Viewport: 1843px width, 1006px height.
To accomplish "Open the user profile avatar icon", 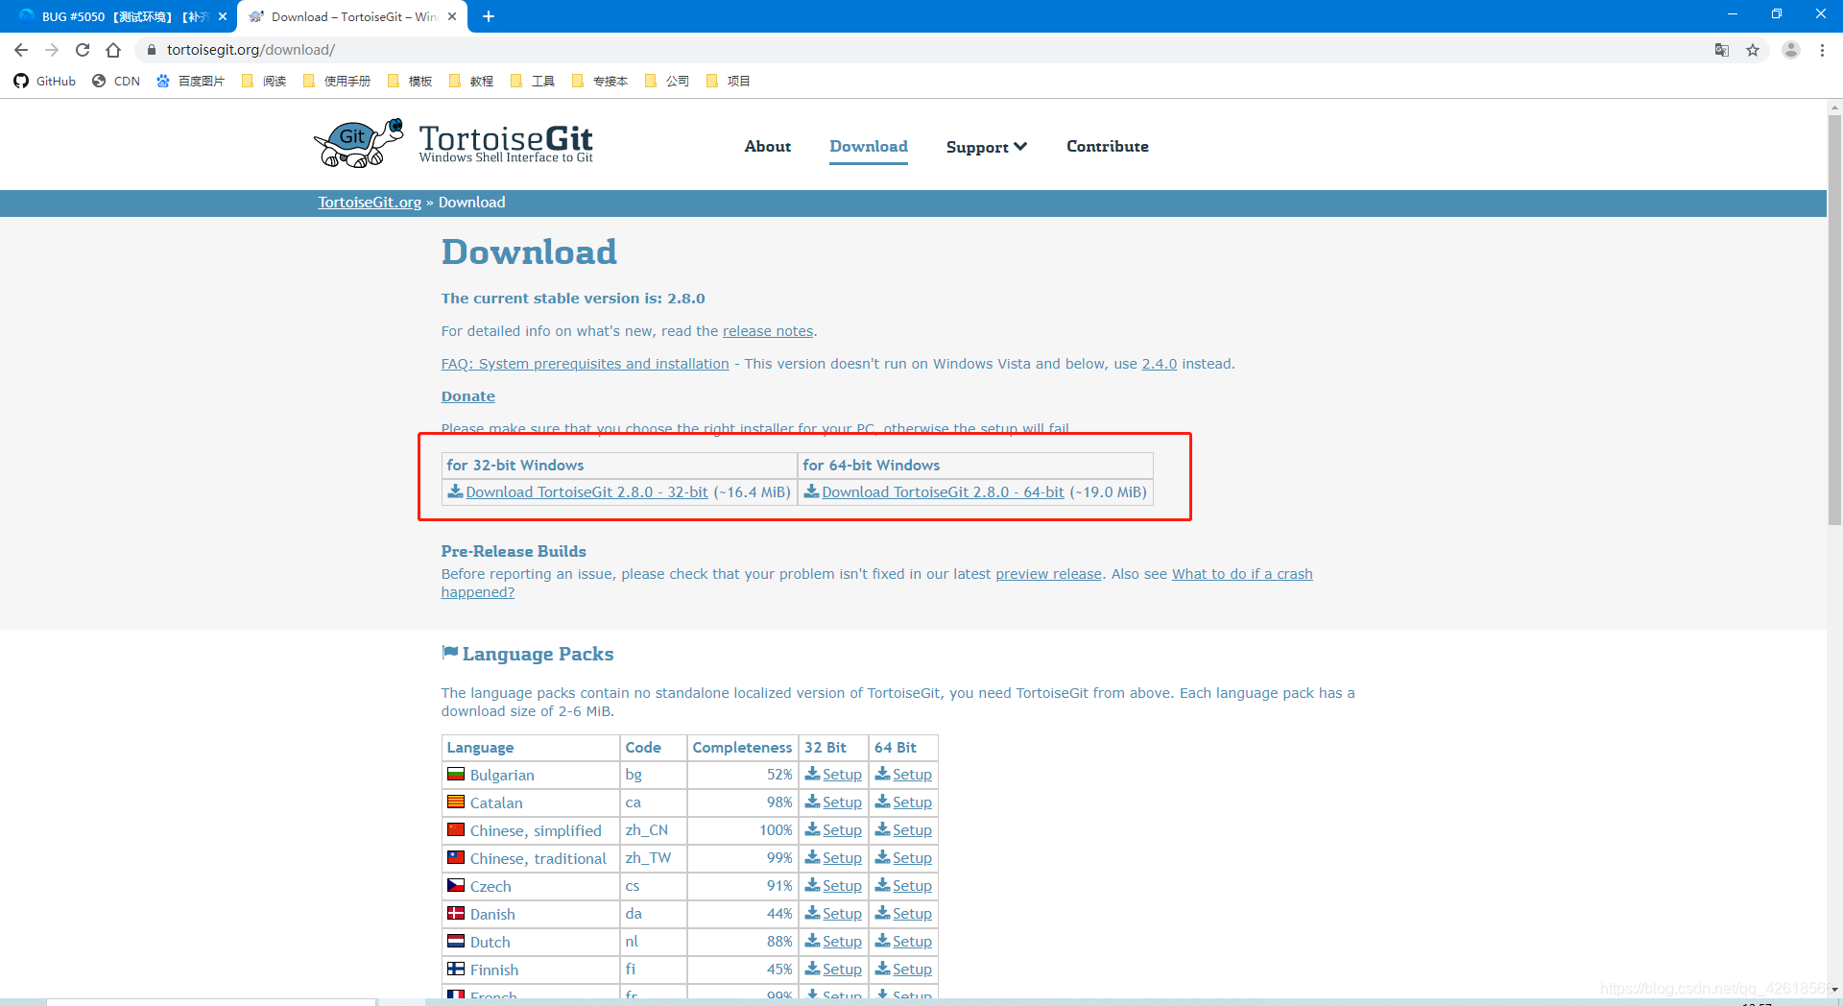I will click(1791, 50).
